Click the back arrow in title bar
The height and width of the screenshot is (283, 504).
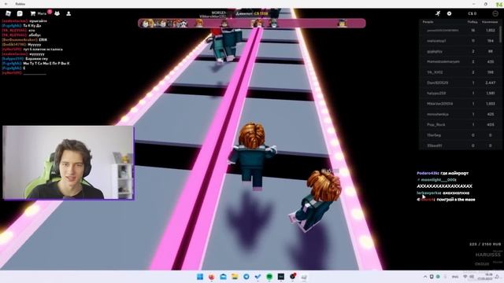6,4
